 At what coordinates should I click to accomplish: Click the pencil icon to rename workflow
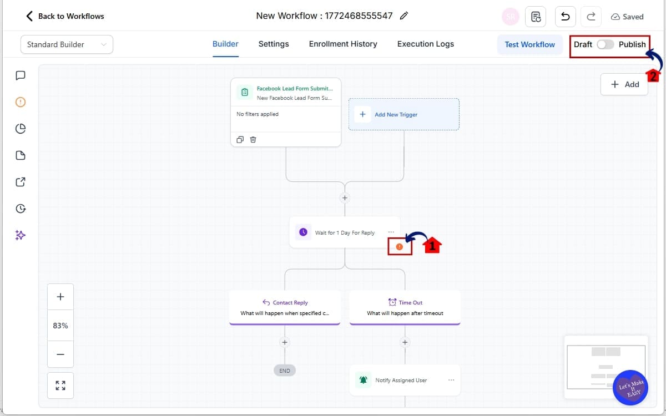[404, 16]
